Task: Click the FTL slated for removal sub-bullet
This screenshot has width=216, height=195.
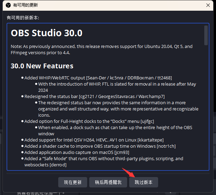Action: point(117,87)
